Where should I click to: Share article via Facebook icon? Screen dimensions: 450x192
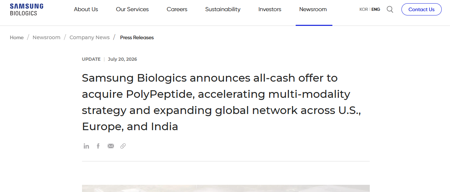pyautogui.click(x=98, y=146)
